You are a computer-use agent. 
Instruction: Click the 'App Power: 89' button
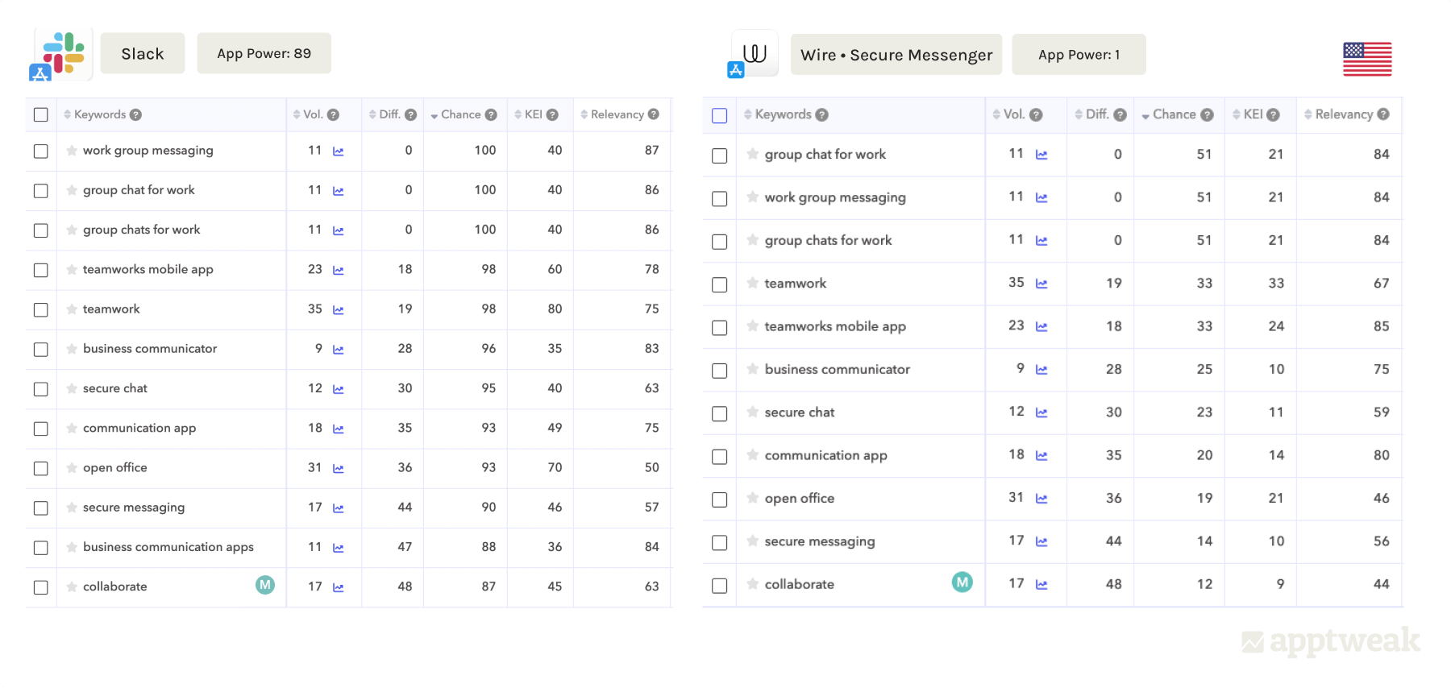click(x=264, y=54)
